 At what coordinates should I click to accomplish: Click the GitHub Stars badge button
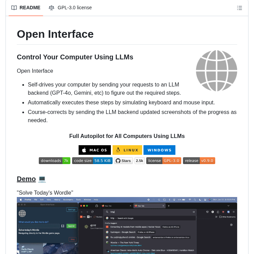coord(123,161)
